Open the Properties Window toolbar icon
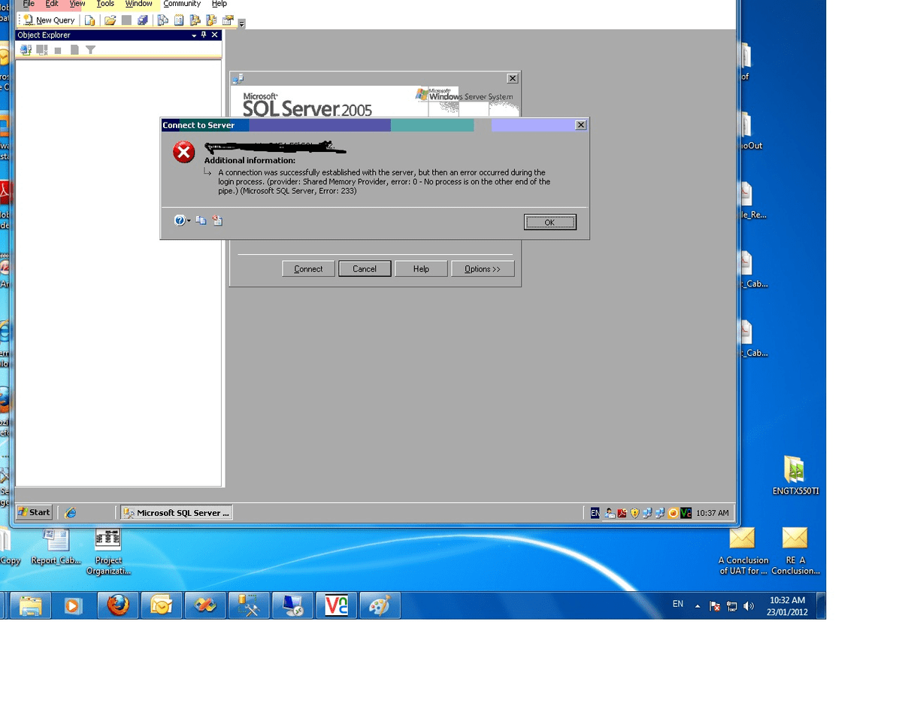 coord(228,20)
